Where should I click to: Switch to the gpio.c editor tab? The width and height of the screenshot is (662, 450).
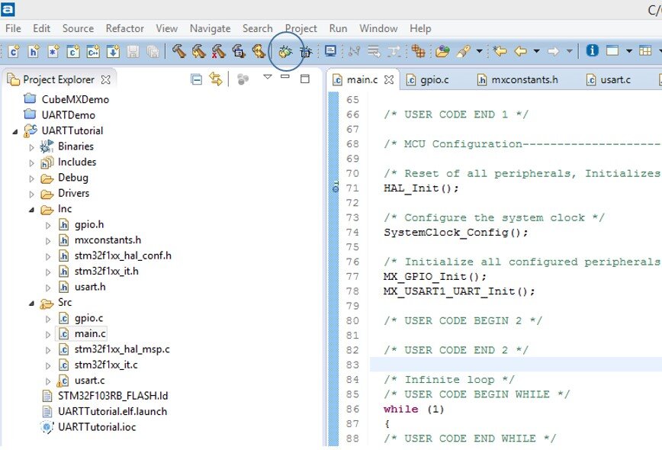coord(427,79)
